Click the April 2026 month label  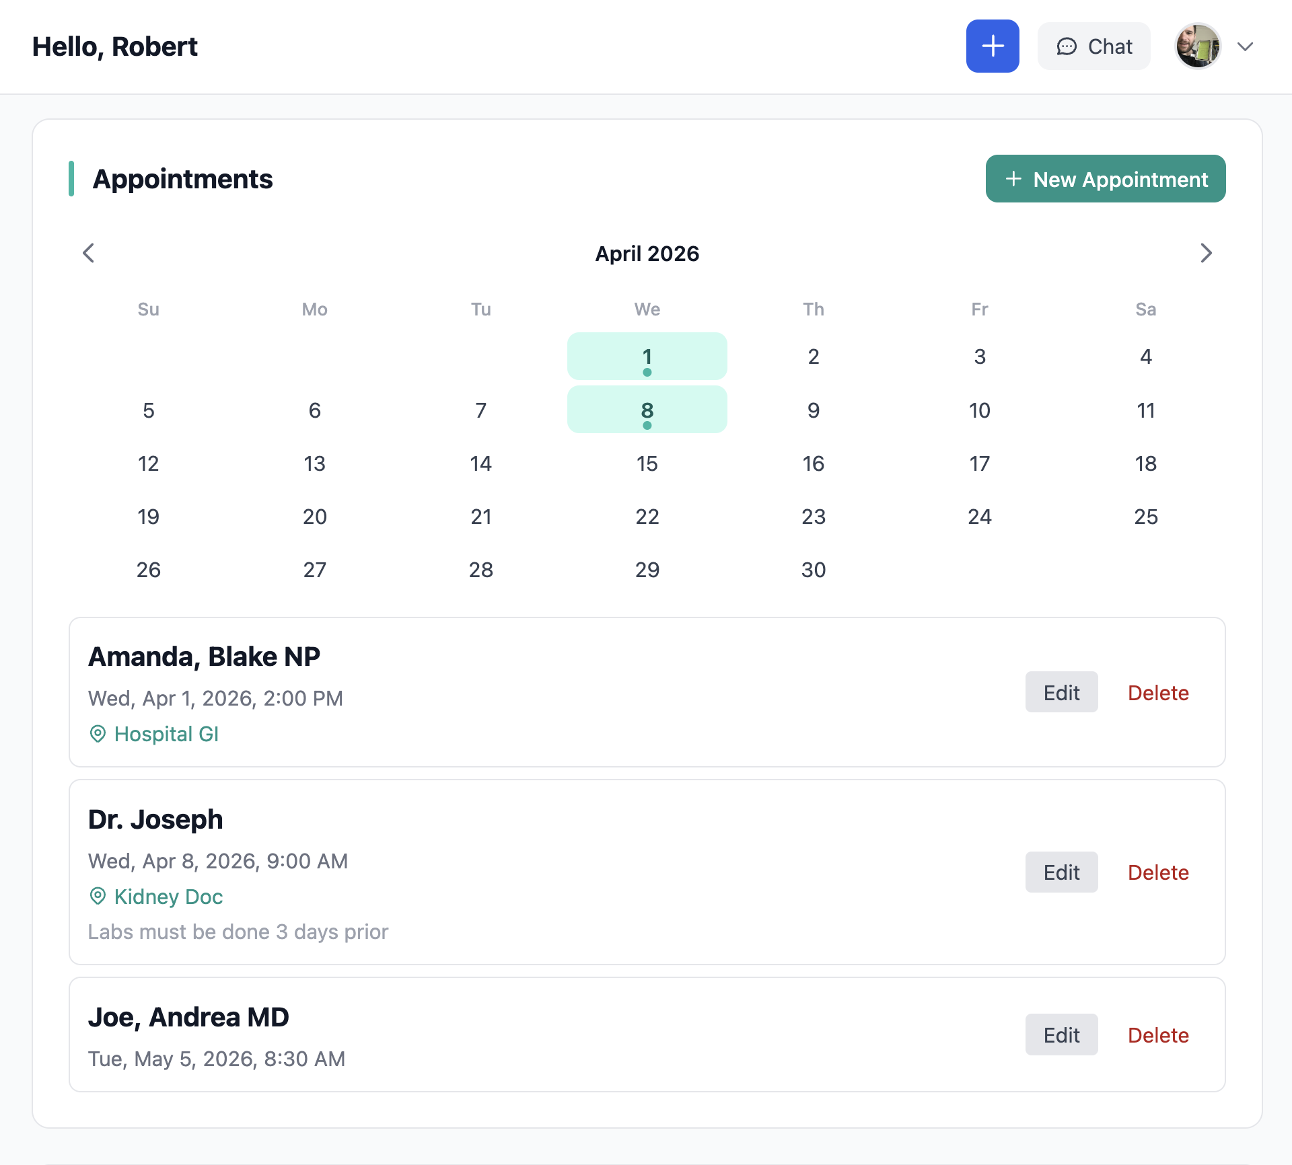point(647,254)
